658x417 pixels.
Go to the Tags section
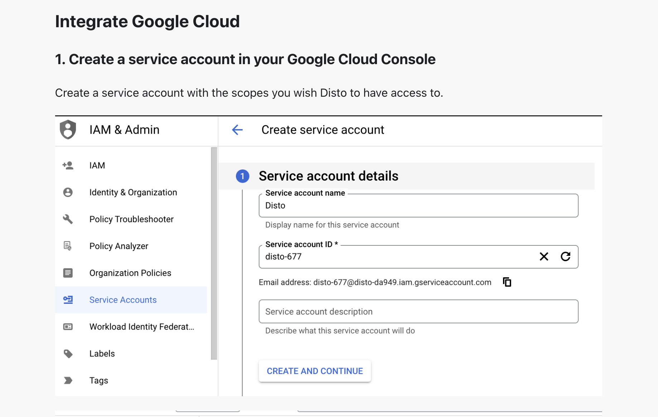(x=98, y=380)
